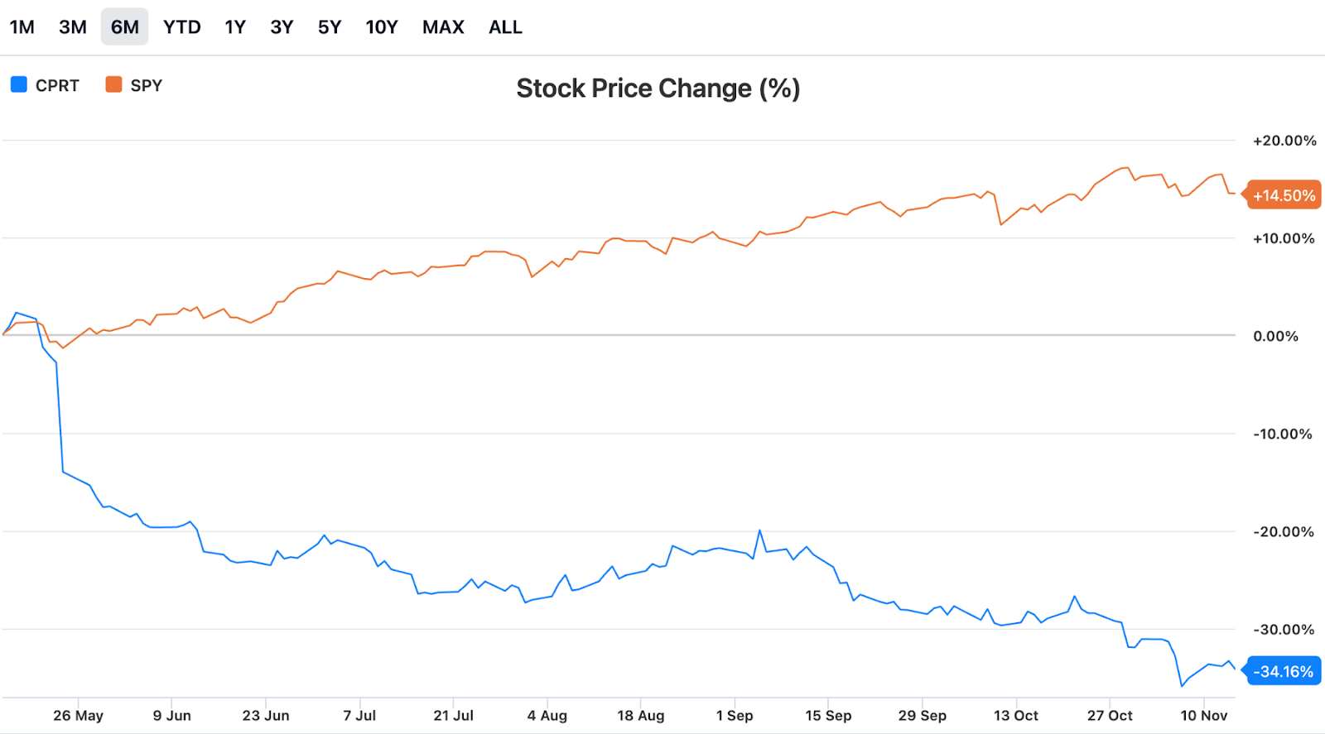
Task: Select the 1Y range option
Action: point(235,27)
